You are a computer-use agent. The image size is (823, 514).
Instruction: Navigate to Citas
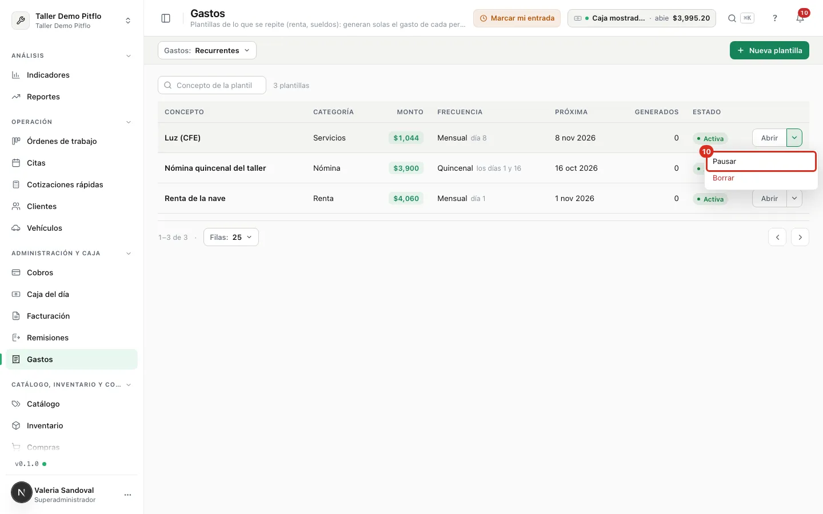pos(71,163)
